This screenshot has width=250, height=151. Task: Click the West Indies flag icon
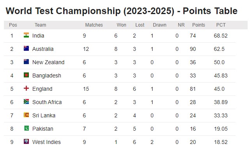(26, 141)
